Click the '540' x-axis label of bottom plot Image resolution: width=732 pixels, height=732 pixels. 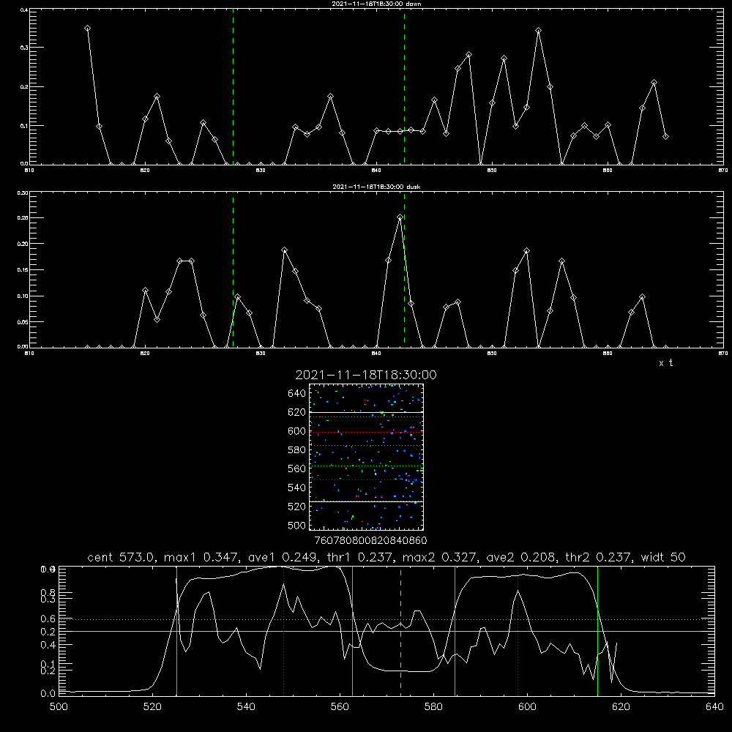pyautogui.click(x=246, y=707)
